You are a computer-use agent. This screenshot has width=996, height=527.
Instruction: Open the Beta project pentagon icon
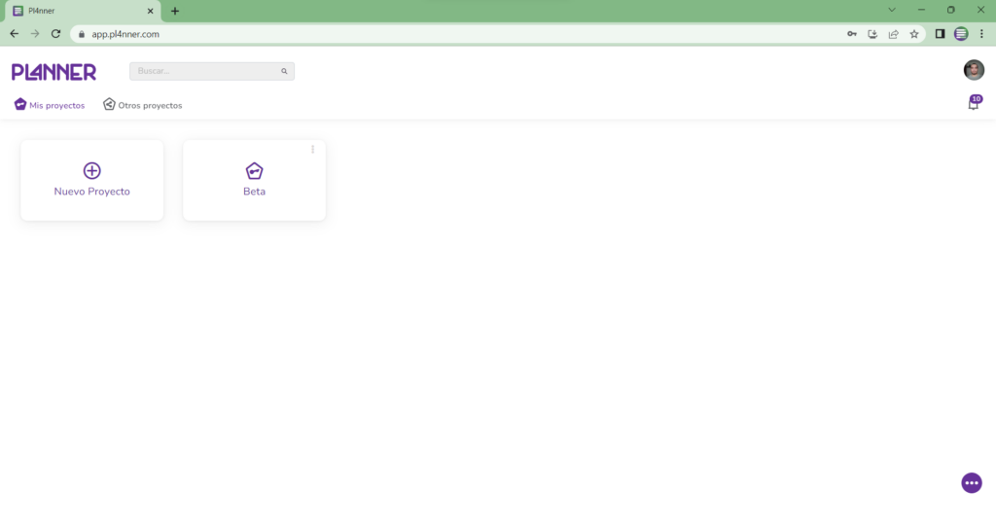tap(254, 170)
